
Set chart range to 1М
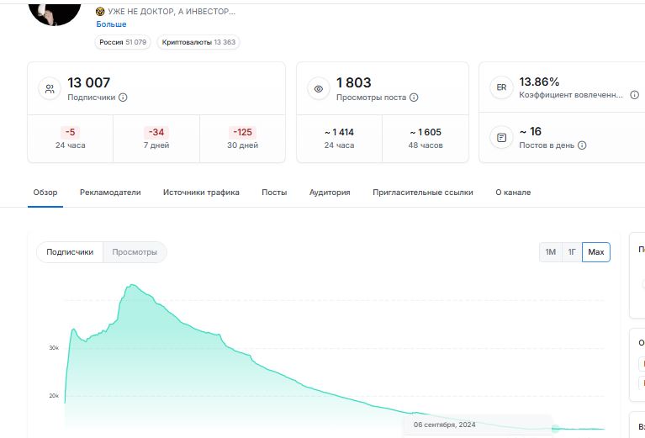(551, 252)
